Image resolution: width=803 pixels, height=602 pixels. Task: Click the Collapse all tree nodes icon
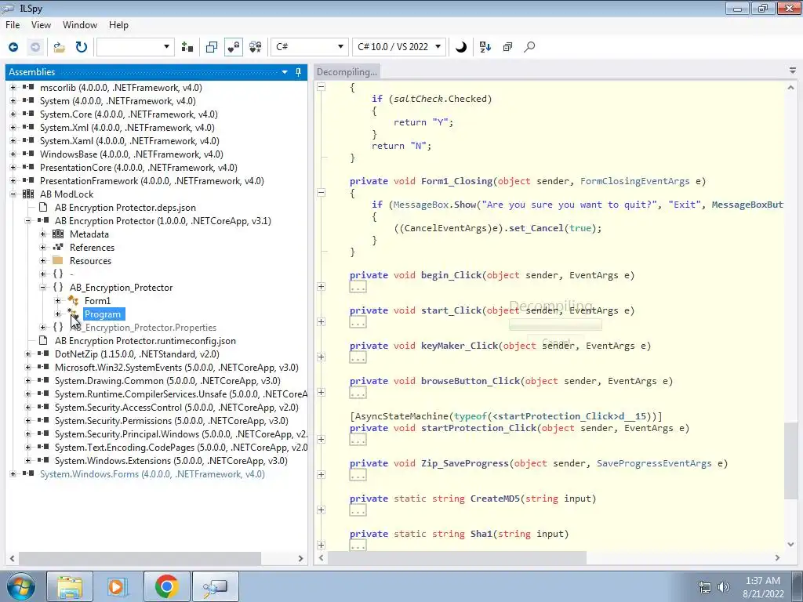tap(507, 47)
